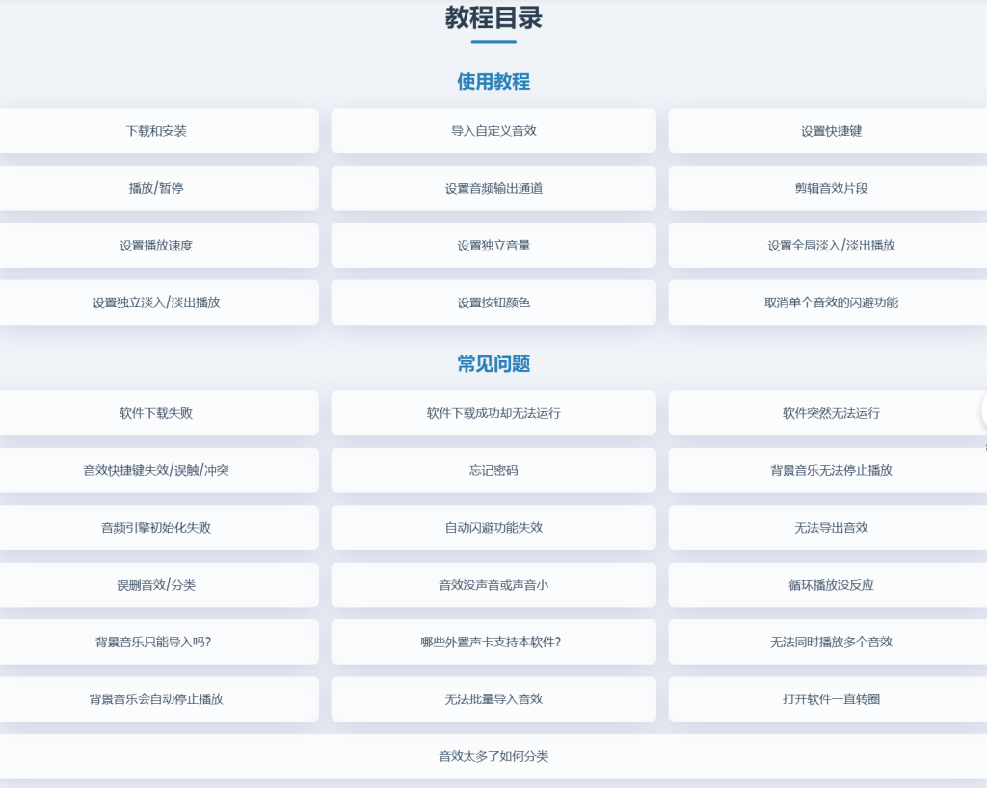The height and width of the screenshot is (788, 987).
Task: Open 设置音频输出通道 guide
Action: (x=493, y=189)
